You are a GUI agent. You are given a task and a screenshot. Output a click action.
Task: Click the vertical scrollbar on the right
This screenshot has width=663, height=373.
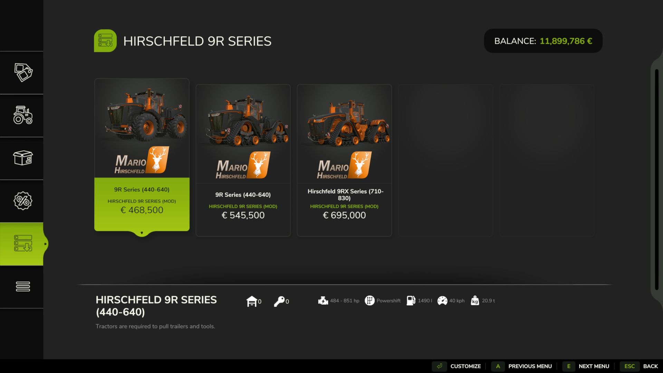[x=656, y=180]
